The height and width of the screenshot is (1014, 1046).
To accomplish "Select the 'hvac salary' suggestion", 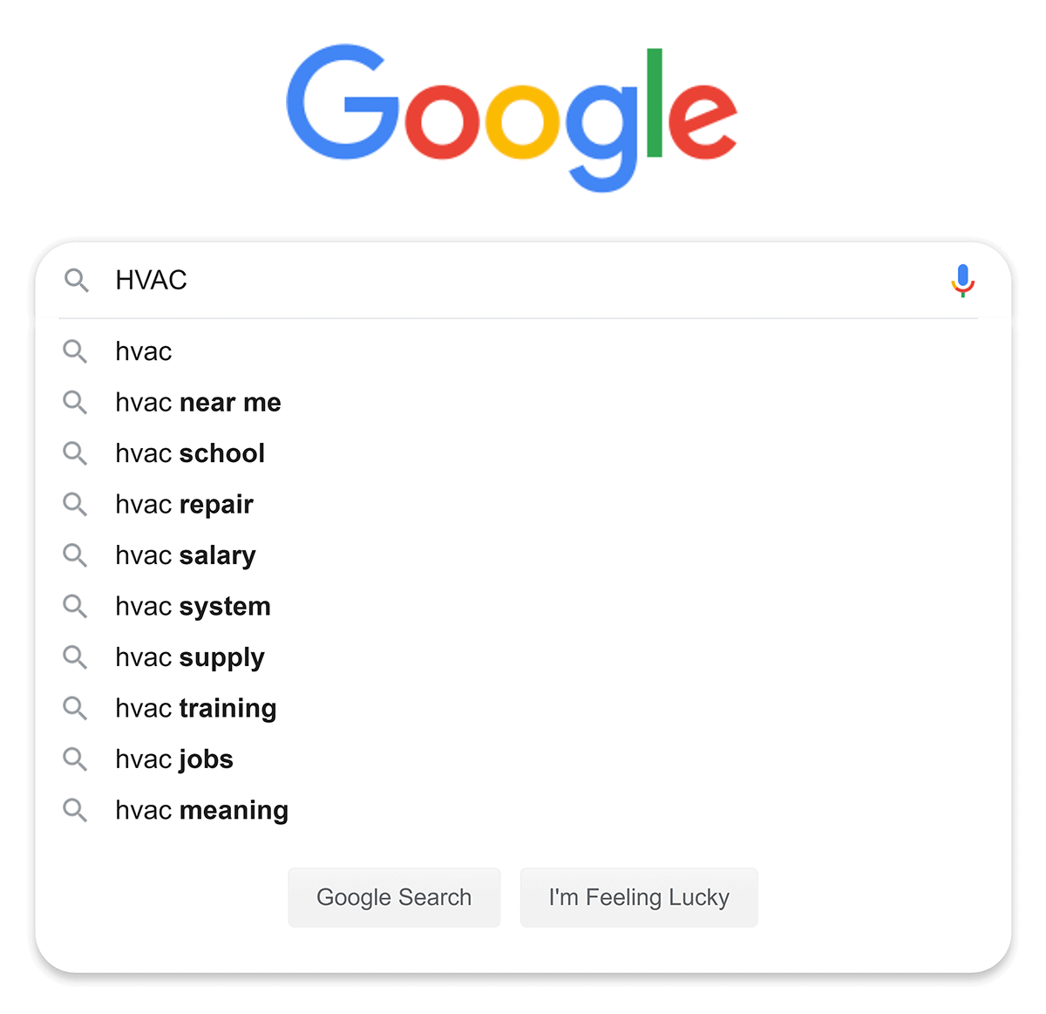I will [x=186, y=555].
